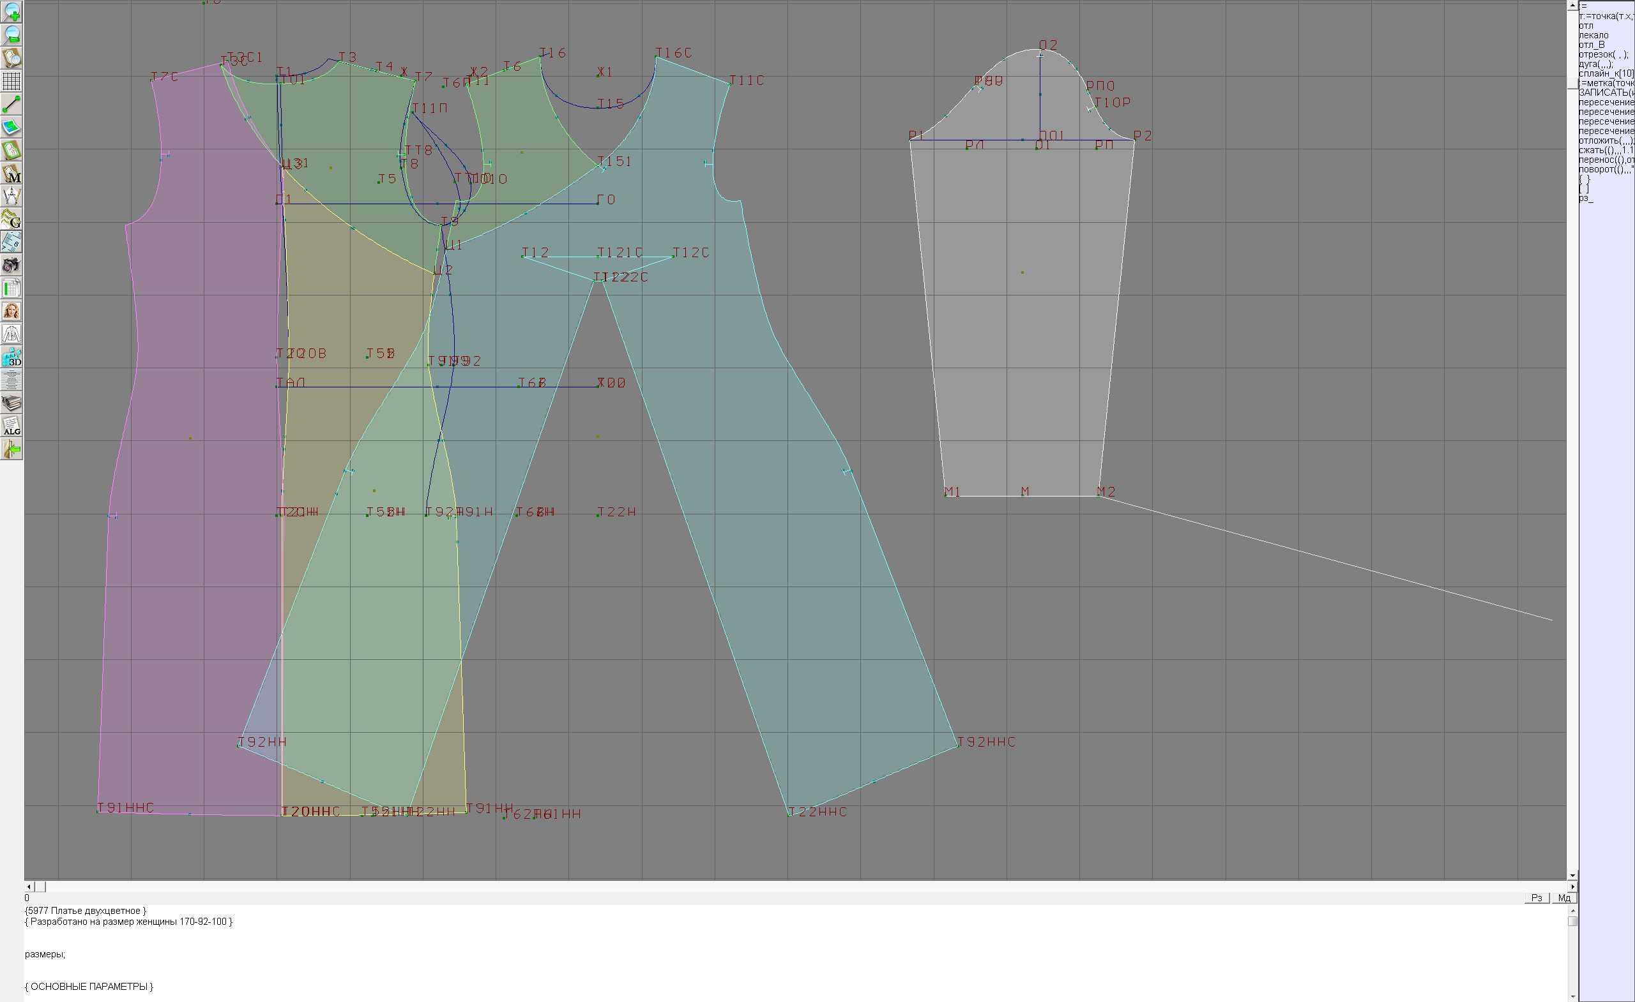1635x1002 pixels.
Task: Click the woman portrait mannequin icon
Action: (x=11, y=310)
